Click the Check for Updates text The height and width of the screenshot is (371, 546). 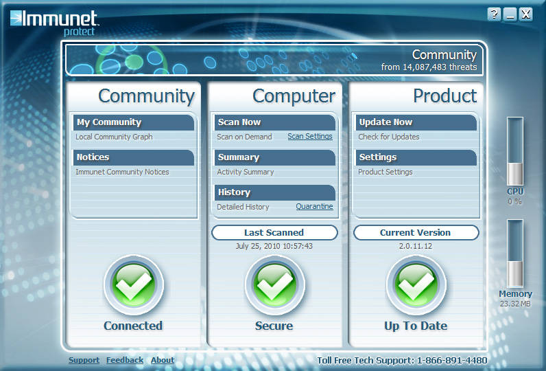pos(389,137)
